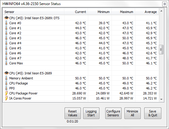
Task: Select the Core #0 sensor row label
Action: click(15, 23)
